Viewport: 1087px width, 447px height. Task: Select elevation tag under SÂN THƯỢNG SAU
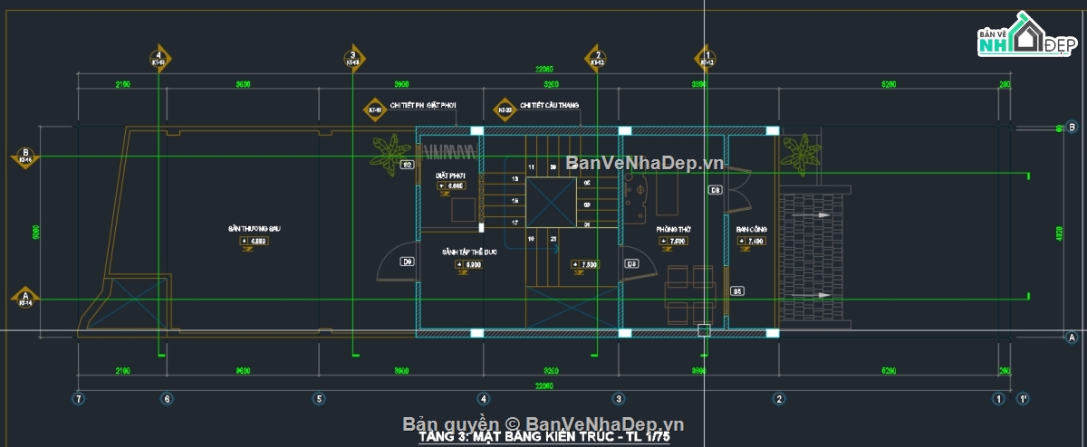tap(253, 242)
